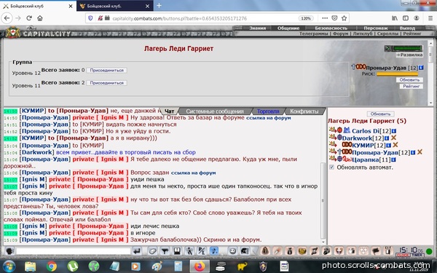This screenshot has height=273, width=437.
Task: Toggle the Обновлять автомат. checkbox
Action: click(x=331, y=167)
